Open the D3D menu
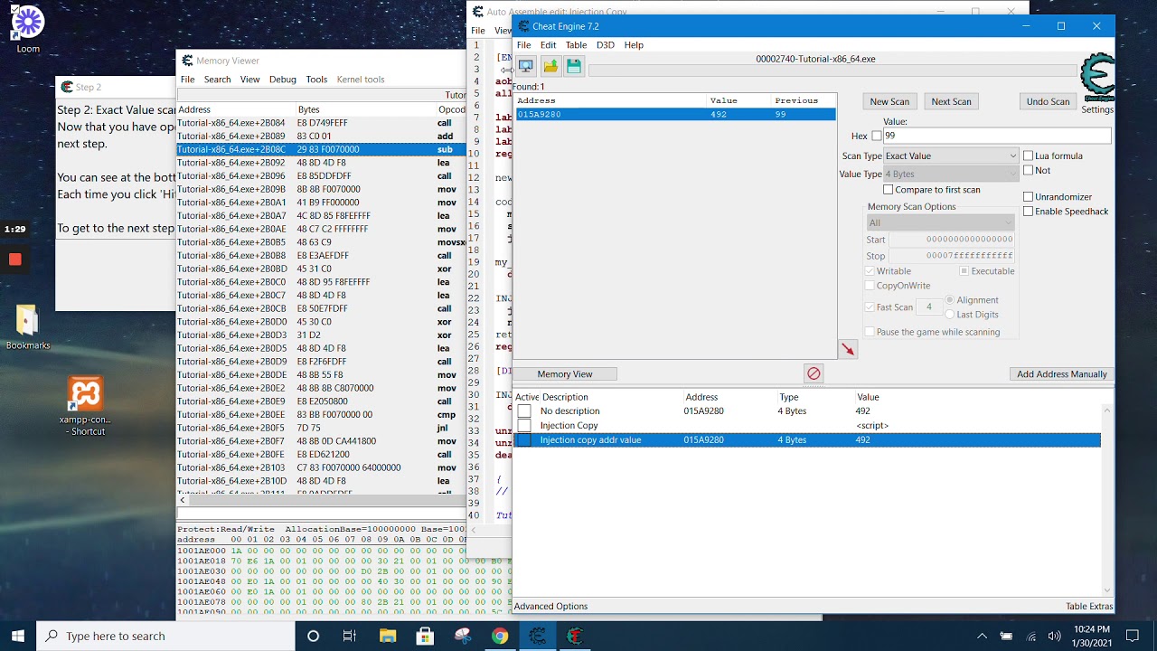 (x=605, y=45)
